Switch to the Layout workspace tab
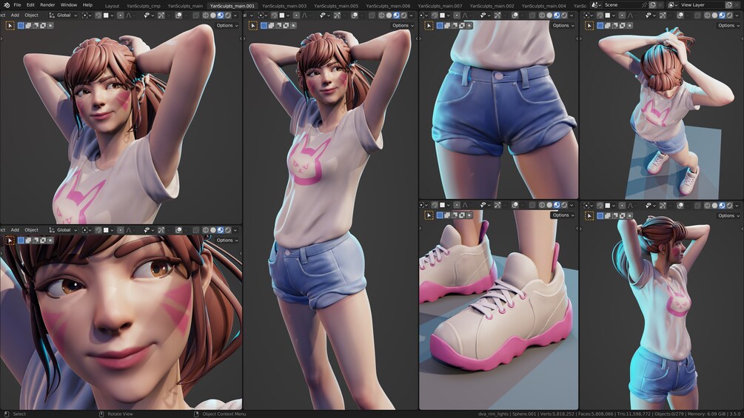The image size is (744, 418). pos(112,6)
